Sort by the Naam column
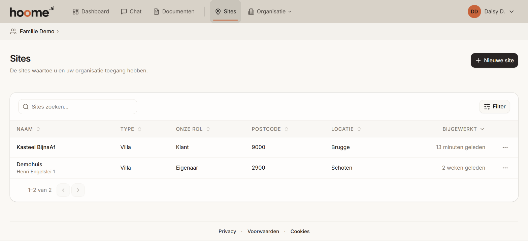528x241 pixels. (x=28, y=129)
